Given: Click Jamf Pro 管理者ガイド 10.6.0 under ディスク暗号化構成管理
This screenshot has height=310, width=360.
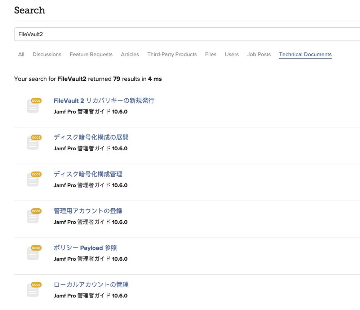Looking at the screenshot, I should [x=90, y=185].
